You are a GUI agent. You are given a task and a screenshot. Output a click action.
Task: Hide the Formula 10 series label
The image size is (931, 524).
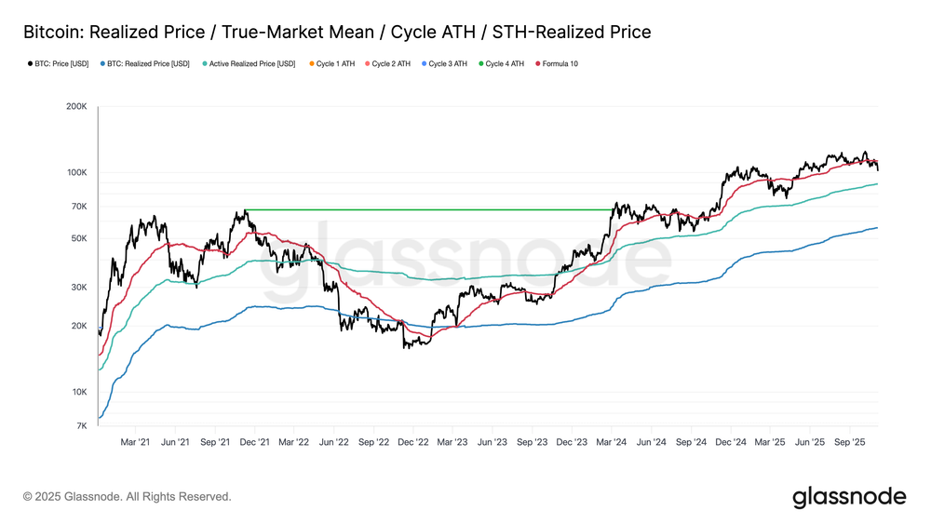[560, 64]
